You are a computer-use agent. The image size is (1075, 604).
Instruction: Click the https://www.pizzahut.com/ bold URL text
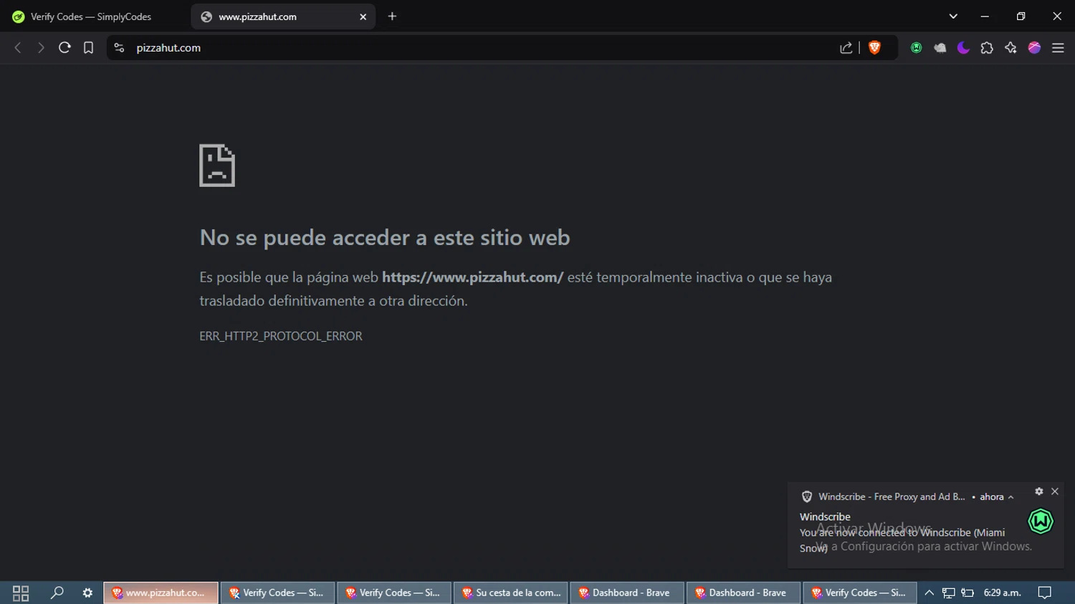click(473, 277)
